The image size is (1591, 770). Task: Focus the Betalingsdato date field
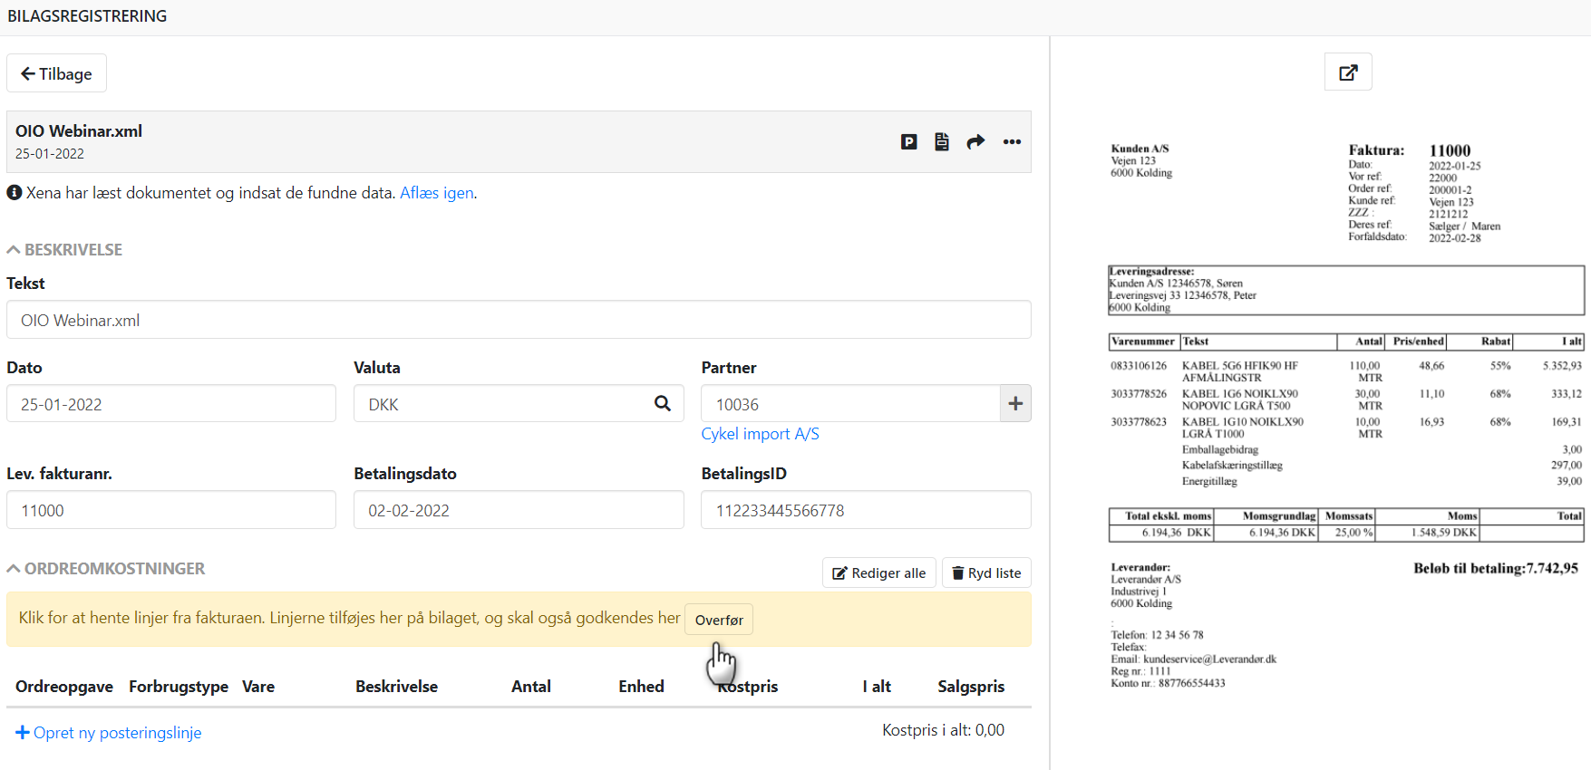click(518, 511)
